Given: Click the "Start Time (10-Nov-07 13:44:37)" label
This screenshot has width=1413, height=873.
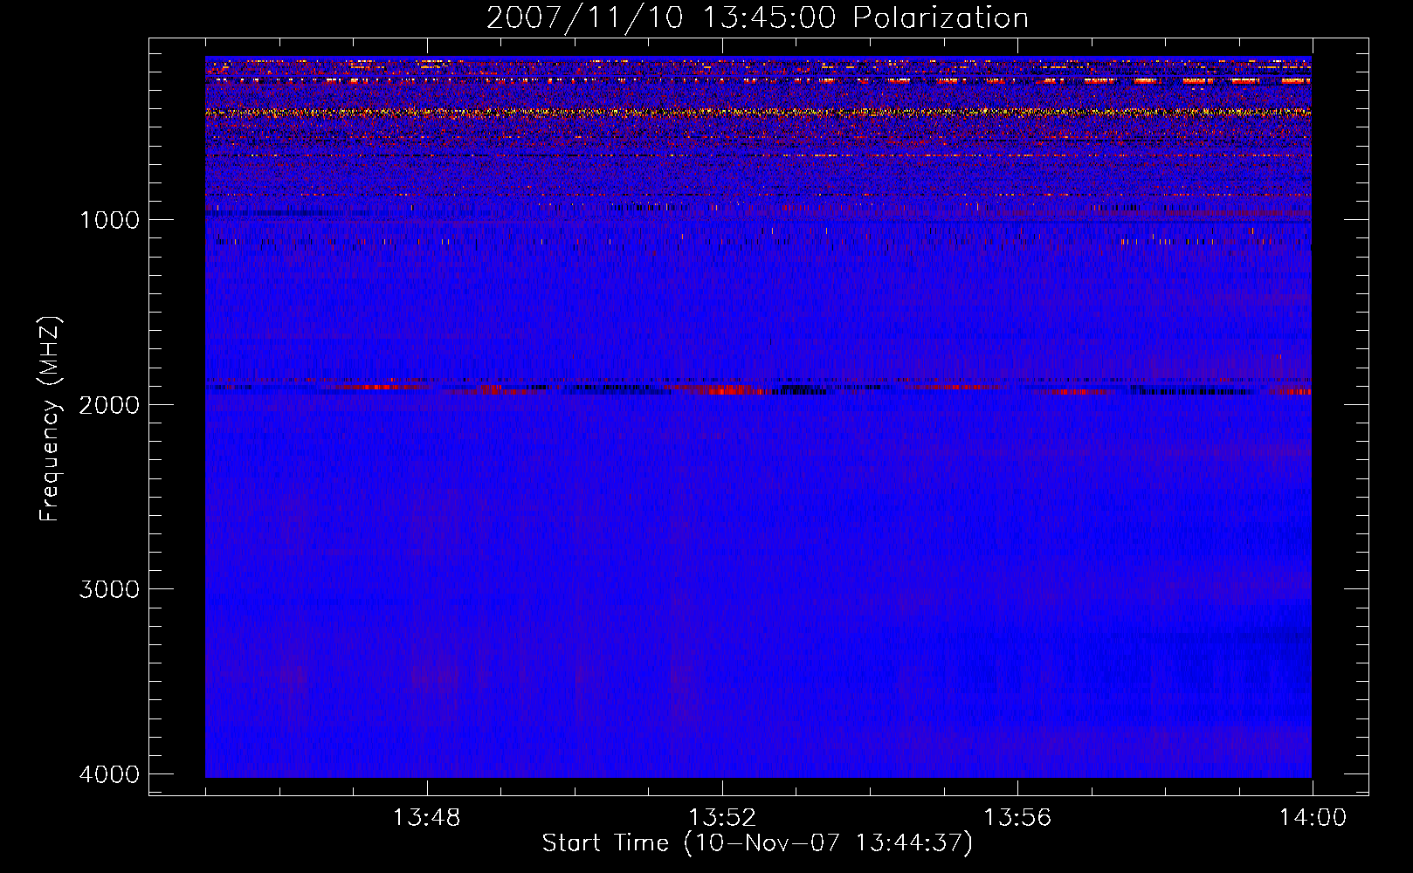Looking at the screenshot, I should pyautogui.click(x=757, y=843).
